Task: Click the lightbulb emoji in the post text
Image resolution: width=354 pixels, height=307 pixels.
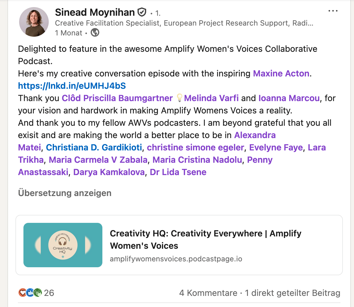Action: point(179,98)
